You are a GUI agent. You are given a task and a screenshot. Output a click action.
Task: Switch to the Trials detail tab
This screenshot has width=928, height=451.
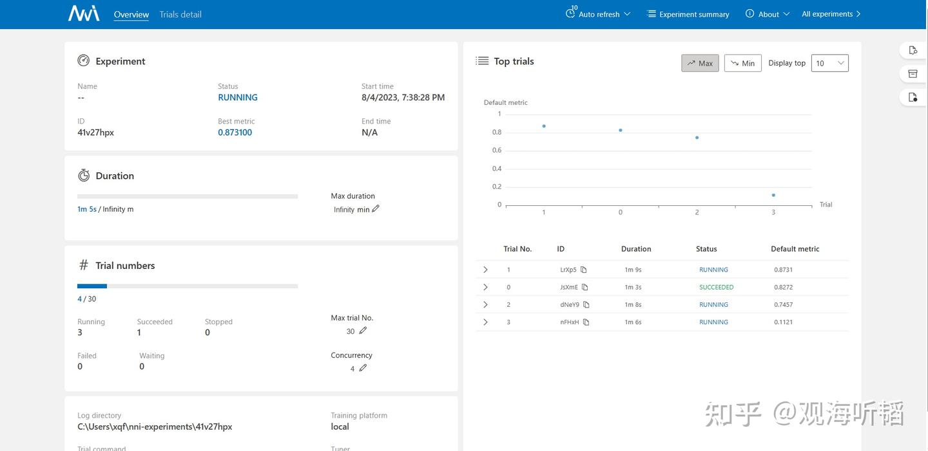click(180, 14)
